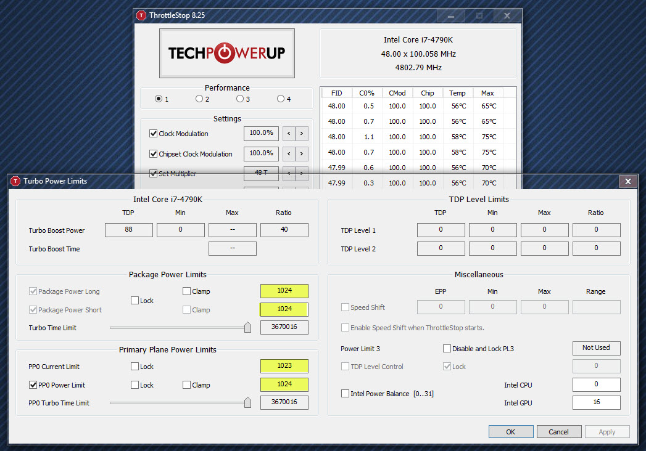Viewport: 646px width, 451px height.
Task: Click the Intel GPU power balance field
Action: pyautogui.click(x=597, y=402)
